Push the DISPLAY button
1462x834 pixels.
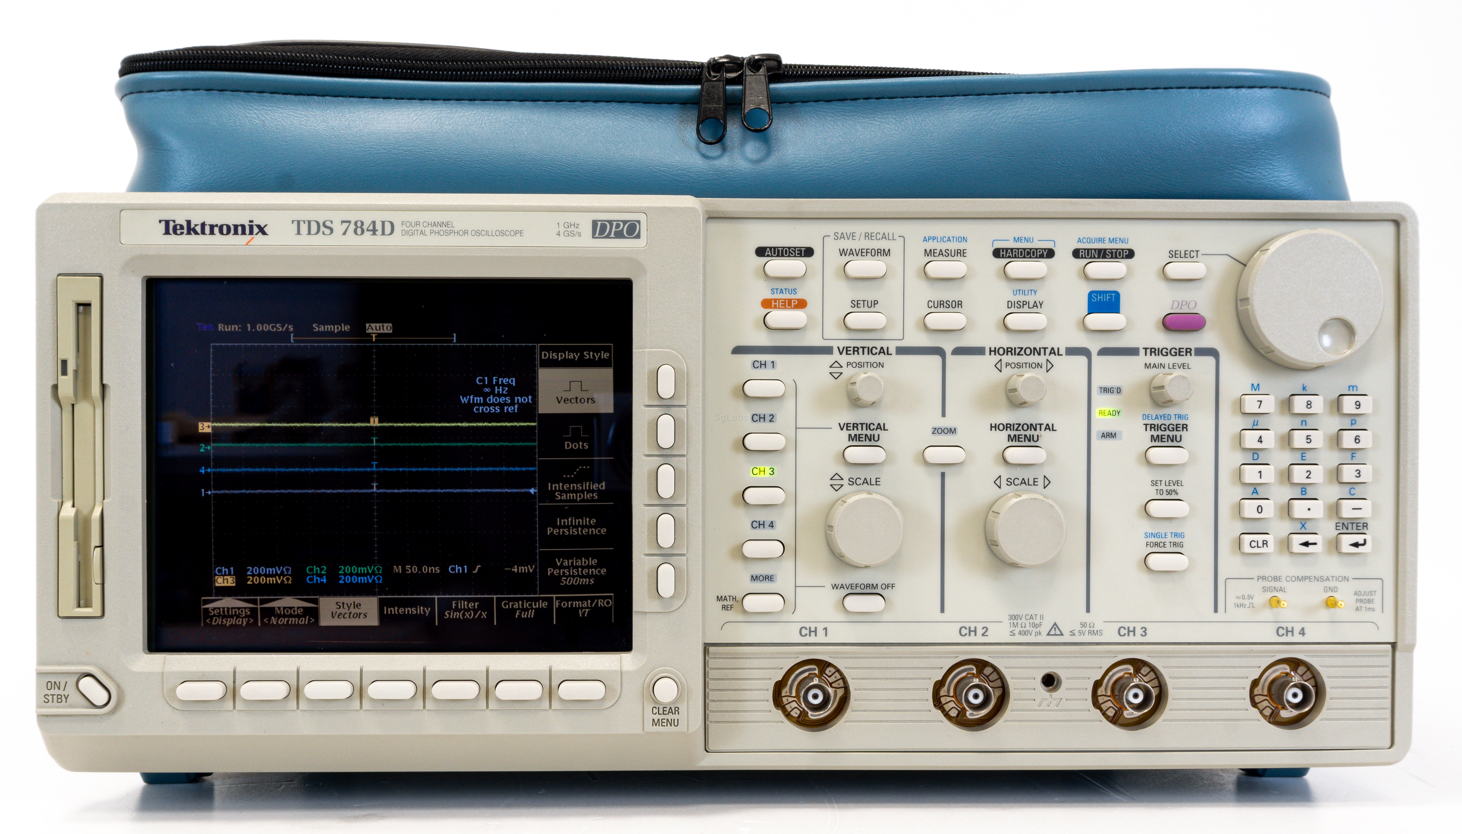[x=1024, y=321]
